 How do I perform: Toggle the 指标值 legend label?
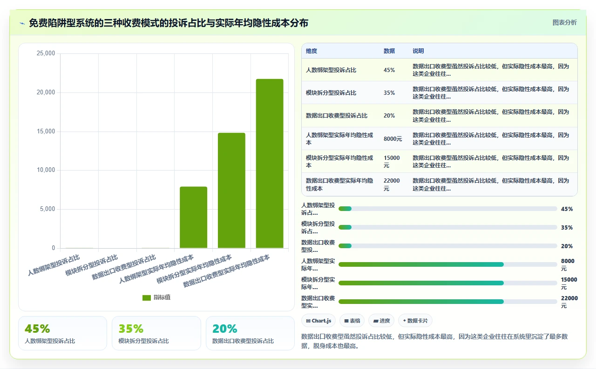point(162,297)
